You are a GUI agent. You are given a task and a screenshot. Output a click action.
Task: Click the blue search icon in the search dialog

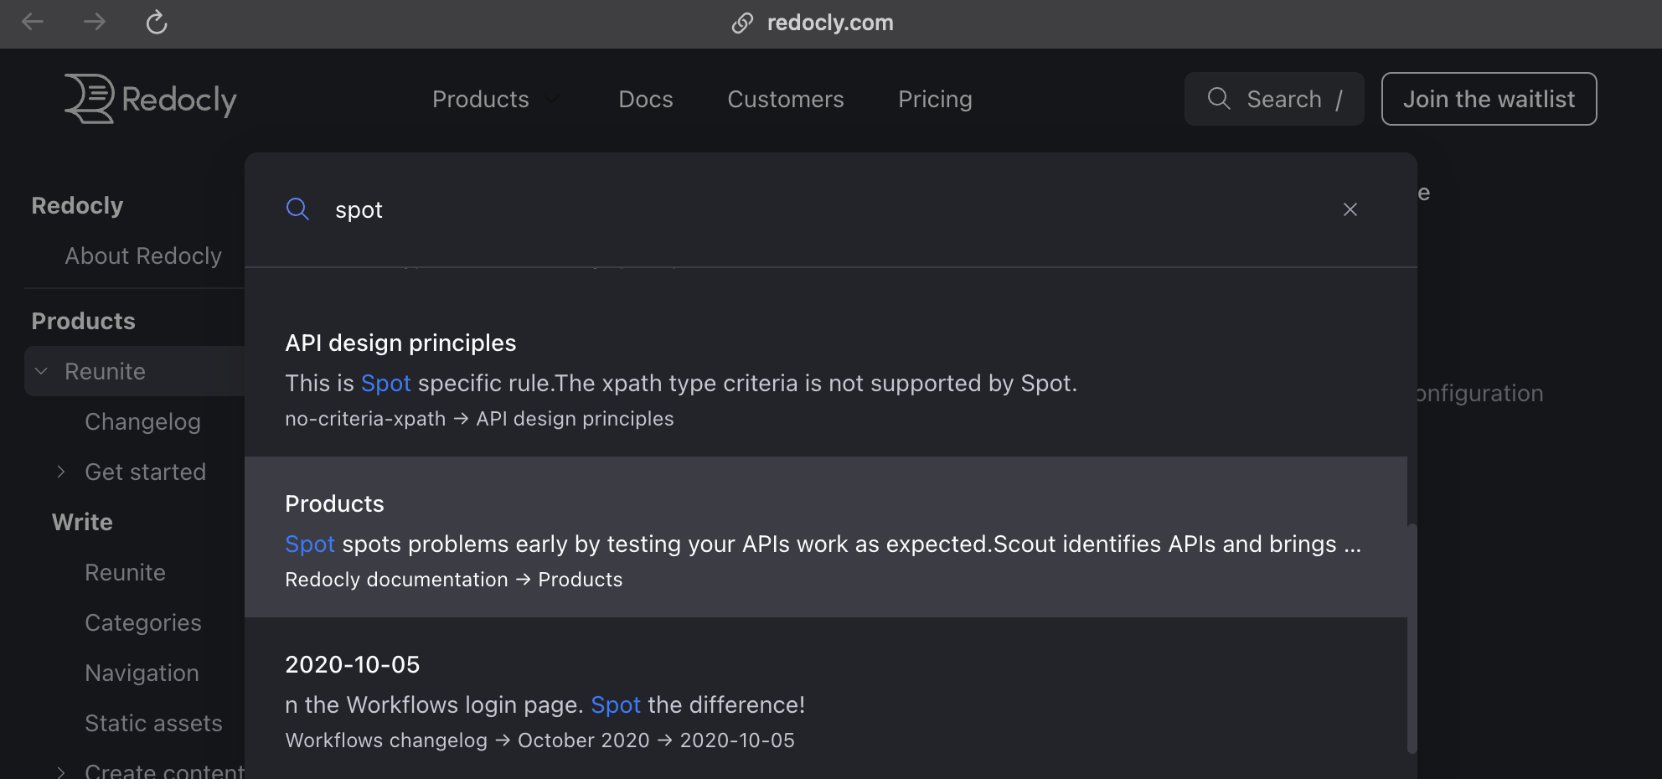coord(297,209)
